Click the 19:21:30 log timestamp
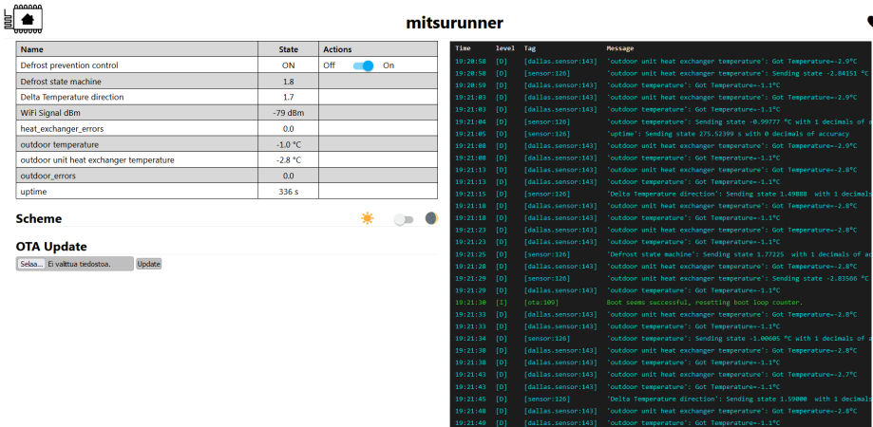Screen dimensions: 873x427 click(470, 303)
